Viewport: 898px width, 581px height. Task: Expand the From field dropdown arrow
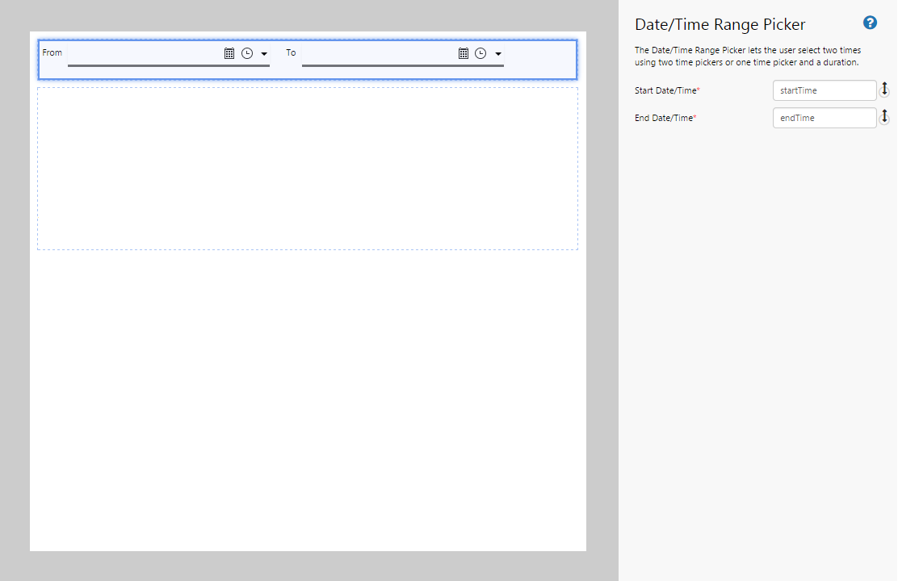[264, 54]
